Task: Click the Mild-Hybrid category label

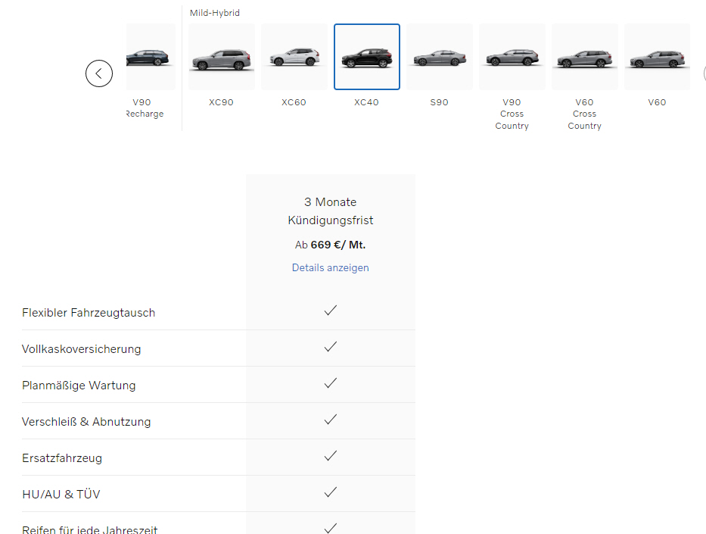Action: tap(215, 13)
